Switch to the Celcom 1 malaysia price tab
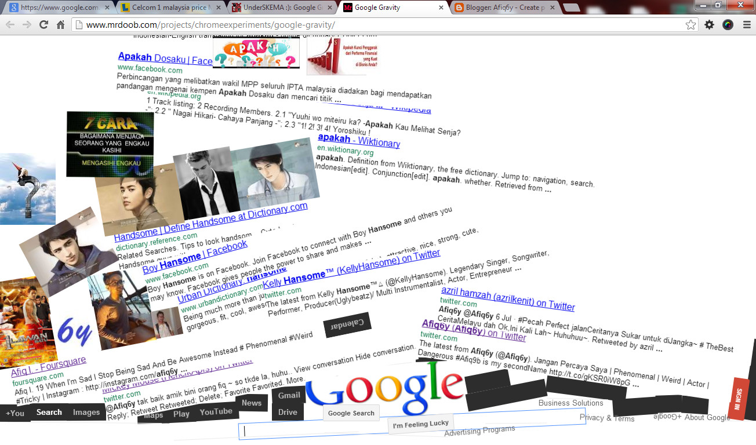756x445 pixels. point(170,8)
